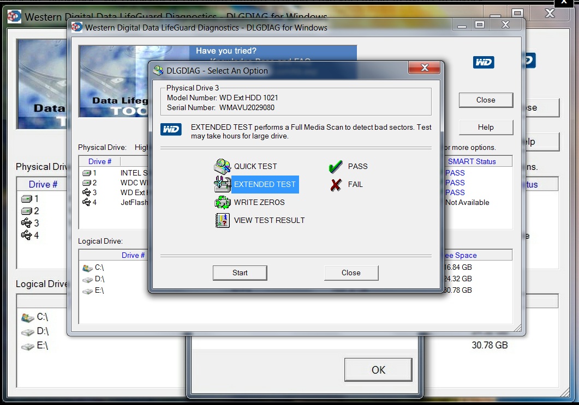This screenshot has width=579, height=405.
Task: Select the EXTENDED TEST option
Action: pyautogui.click(x=265, y=184)
